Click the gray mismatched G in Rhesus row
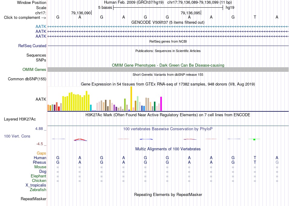Screen dimensions: 289x206 click(x=277, y=162)
